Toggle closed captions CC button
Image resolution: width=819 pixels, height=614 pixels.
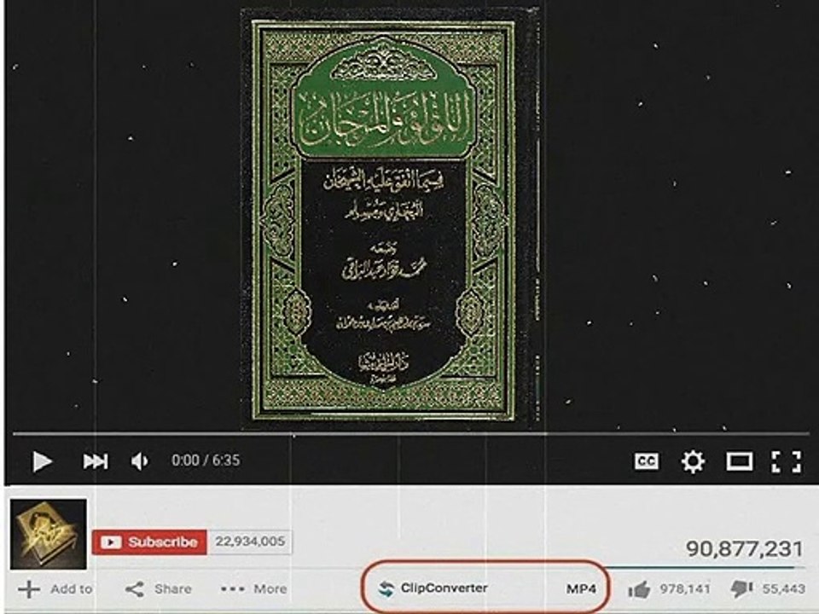646,461
